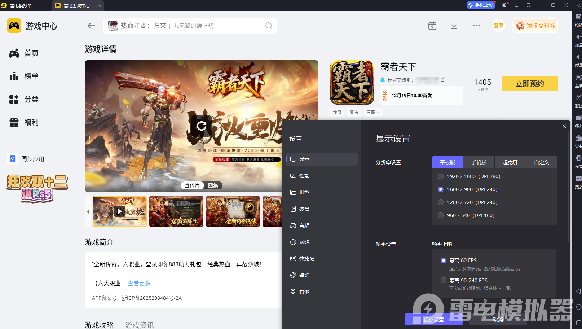Go back with the left arrow icon

(x=91, y=26)
